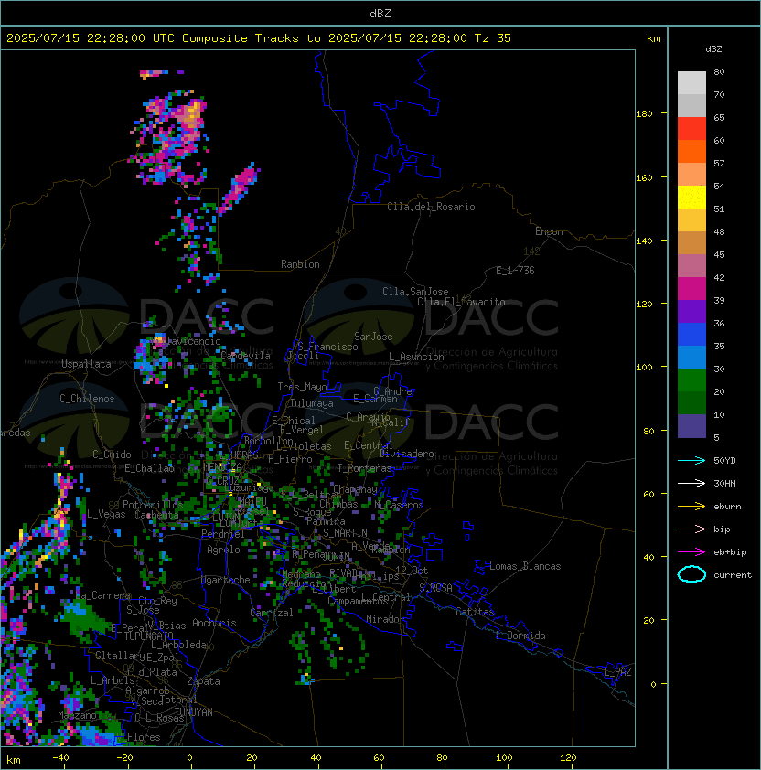Image resolution: width=761 pixels, height=770 pixels.
Task: Click the pink bip arrow legend icon
Action: 691,529
